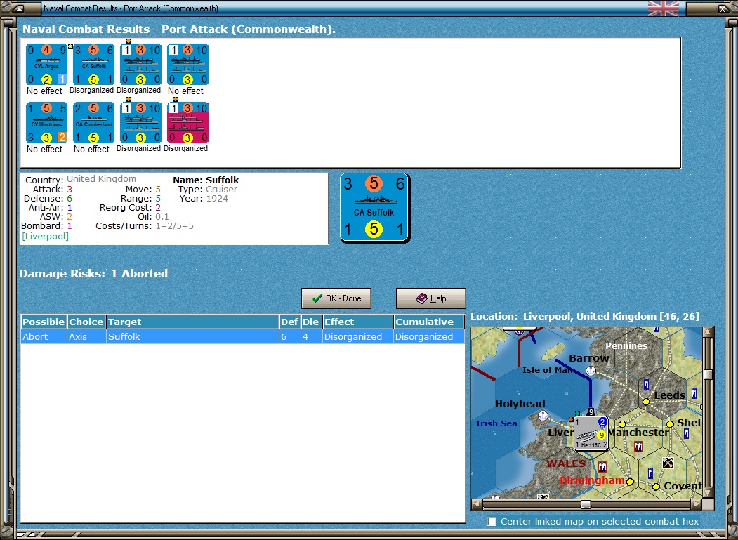Click the red-background disorganized convoy counter

tap(187, 122)
